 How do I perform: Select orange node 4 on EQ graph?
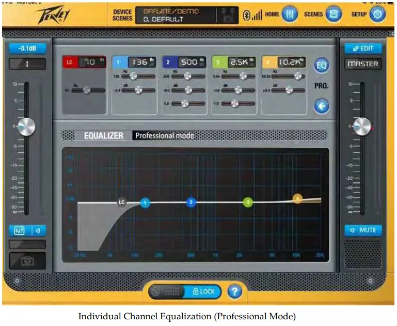point(297,198)
